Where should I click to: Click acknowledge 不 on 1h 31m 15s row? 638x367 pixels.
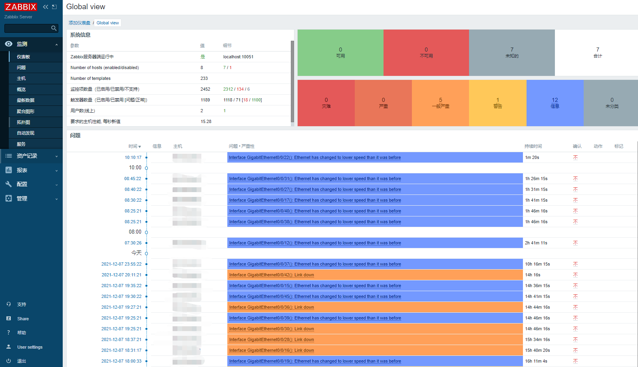point(575,189)
